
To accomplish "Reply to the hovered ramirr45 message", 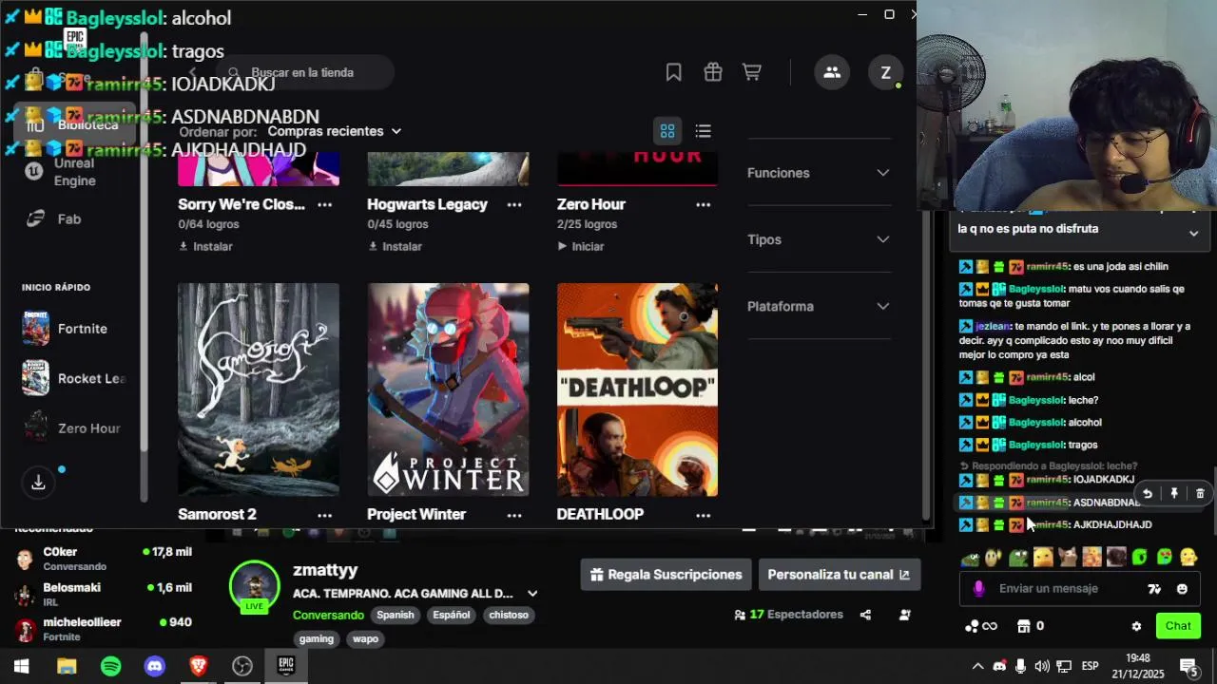I will pyautogui.click(x=1148, y=493).
